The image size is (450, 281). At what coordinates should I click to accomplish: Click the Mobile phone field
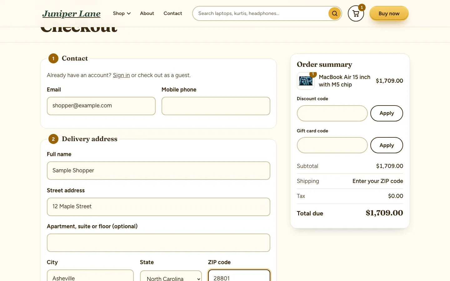[216, 106]
